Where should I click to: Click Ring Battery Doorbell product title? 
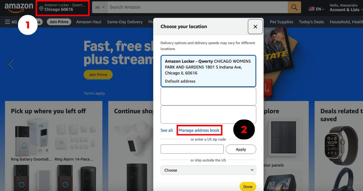pos(31,159)
